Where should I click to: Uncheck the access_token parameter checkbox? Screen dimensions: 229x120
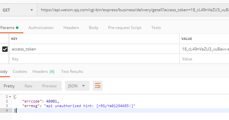tap(5, 49)
